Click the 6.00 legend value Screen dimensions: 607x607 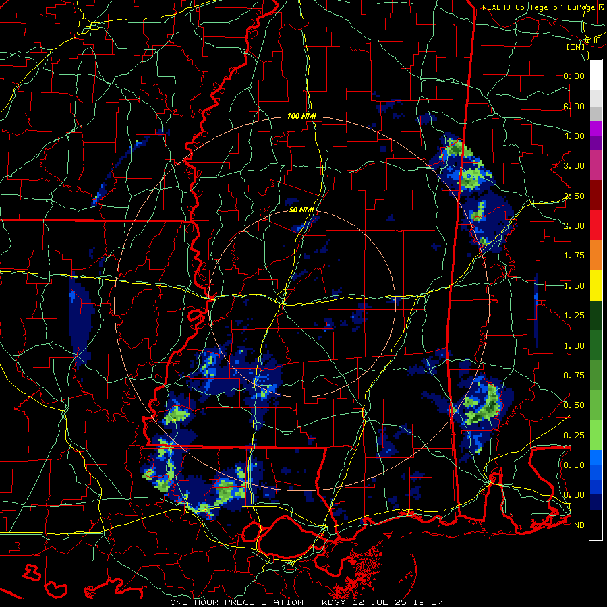tap(574, 106)
